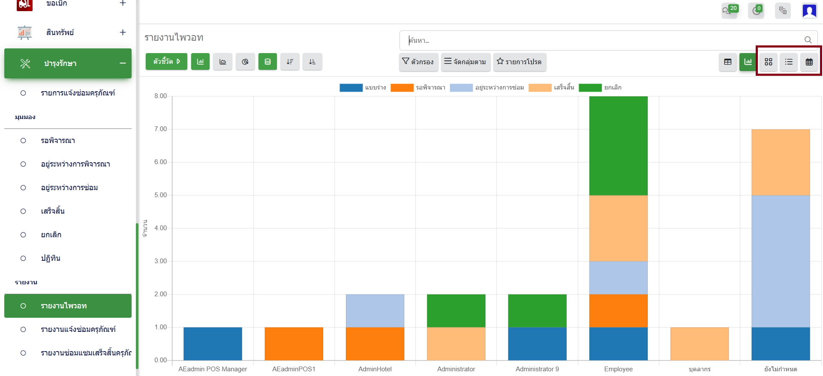Screen dimensions: 823x376
Task: Open the ตัวชี้วัด measures dropdown
Action: pos(166,62)
